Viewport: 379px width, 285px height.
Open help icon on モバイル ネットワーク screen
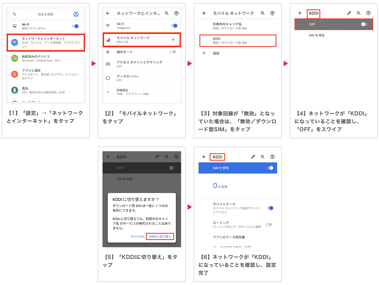(272, 13)
